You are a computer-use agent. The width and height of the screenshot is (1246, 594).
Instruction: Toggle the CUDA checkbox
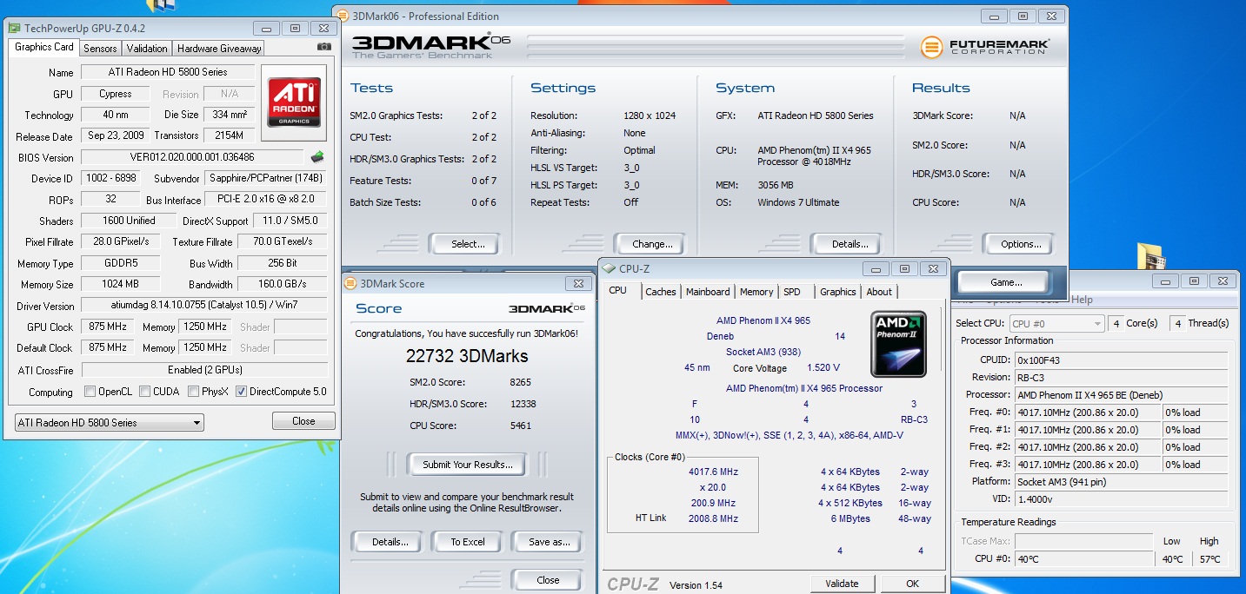coord(145,392)
